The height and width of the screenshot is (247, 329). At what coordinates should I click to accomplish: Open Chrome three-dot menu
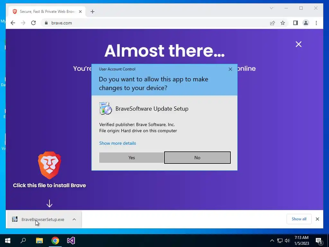click(x=316, y=23)
